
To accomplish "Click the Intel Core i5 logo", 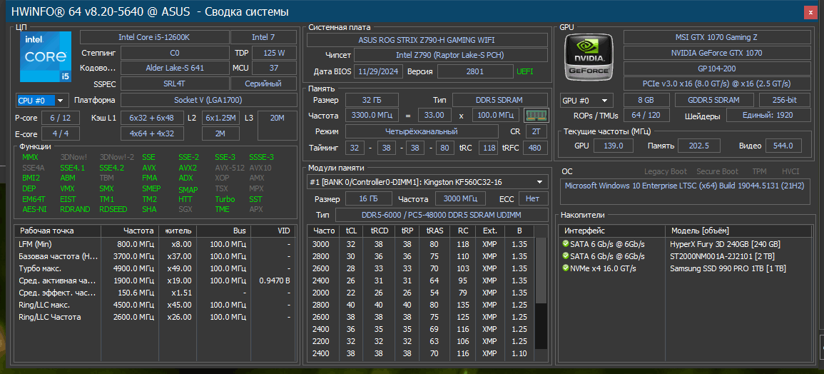I will tap(46, 57).
